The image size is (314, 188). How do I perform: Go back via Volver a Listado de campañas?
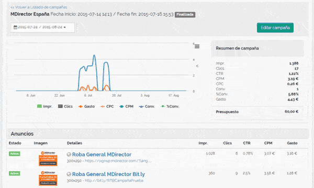[x=39, y=7]
